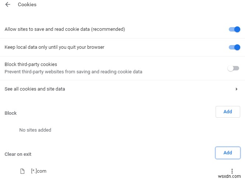Click the Prevent third-party websites description
Screen dimensions: 245x180
coord(73,72)
